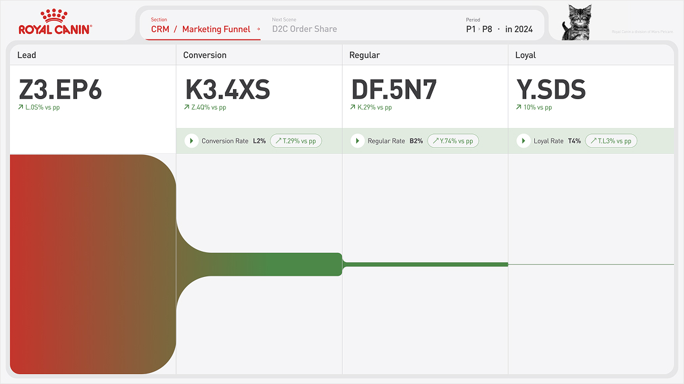Screen dimensions: 684x384
Task: Click the year label in 2024
Action: (519, 29)
